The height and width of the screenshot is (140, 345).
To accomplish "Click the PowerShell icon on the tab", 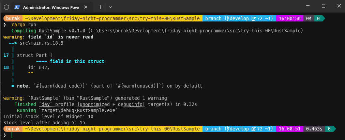I will (17, 7).
